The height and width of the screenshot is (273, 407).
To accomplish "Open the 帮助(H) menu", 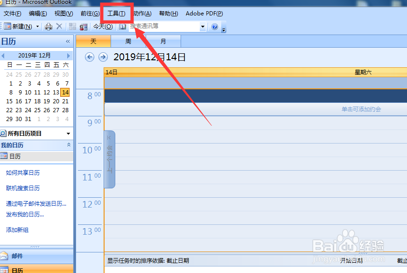I will click(x=168, y=14).
